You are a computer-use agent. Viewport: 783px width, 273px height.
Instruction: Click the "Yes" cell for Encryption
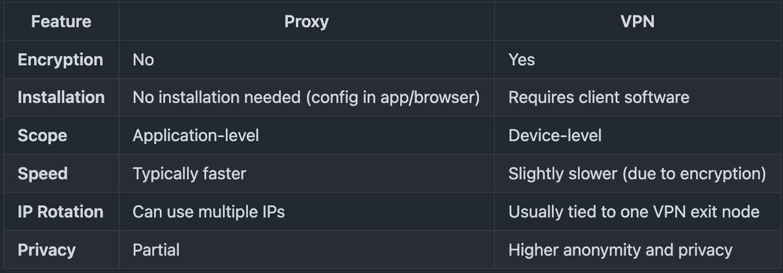click(521, 60)
